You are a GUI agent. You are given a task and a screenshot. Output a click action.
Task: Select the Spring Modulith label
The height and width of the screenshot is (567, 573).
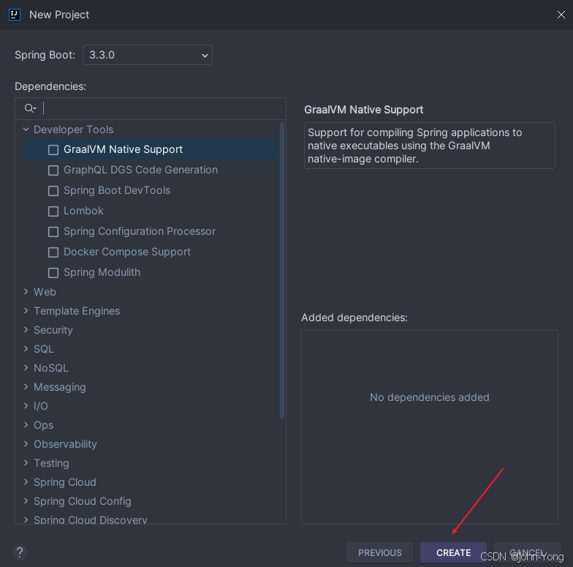pyautogui.click(x=102, y=272)
